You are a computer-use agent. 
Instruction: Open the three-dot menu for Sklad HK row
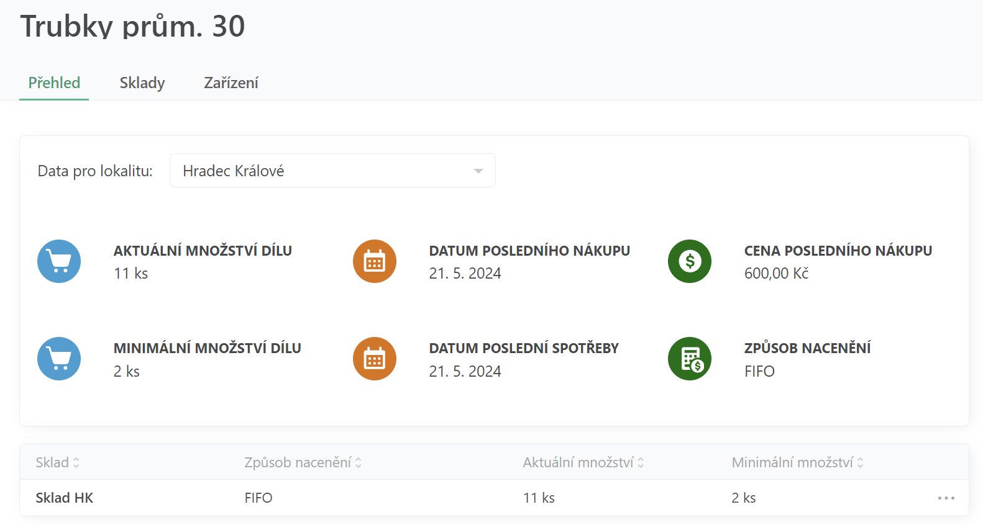click(x=946, y=498)
